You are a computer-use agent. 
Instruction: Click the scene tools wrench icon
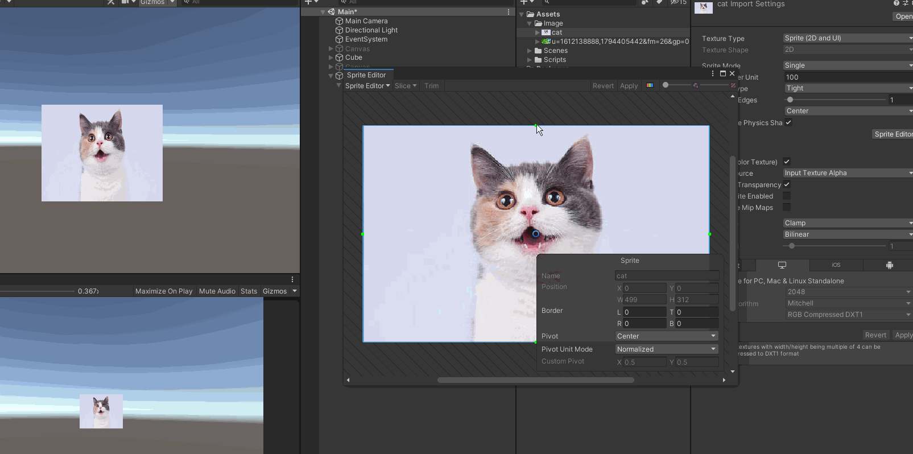111,2
